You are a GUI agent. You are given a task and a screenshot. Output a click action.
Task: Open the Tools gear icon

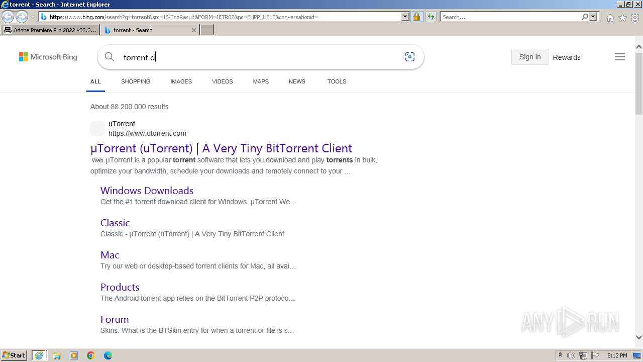(635, 18)
